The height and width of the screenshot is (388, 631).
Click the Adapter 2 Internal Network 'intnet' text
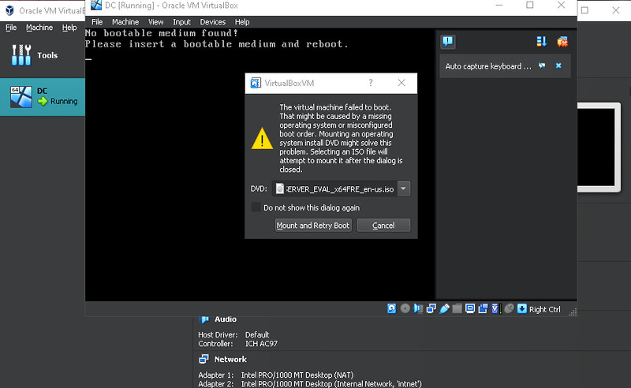point(331,383)
